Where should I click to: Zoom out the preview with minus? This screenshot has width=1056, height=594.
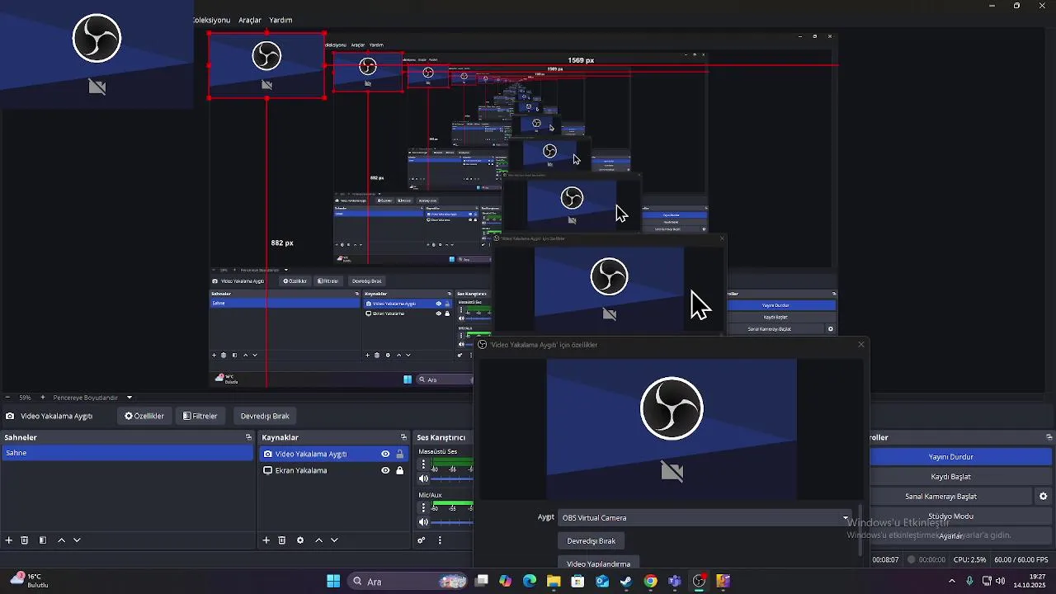point(7,398)
